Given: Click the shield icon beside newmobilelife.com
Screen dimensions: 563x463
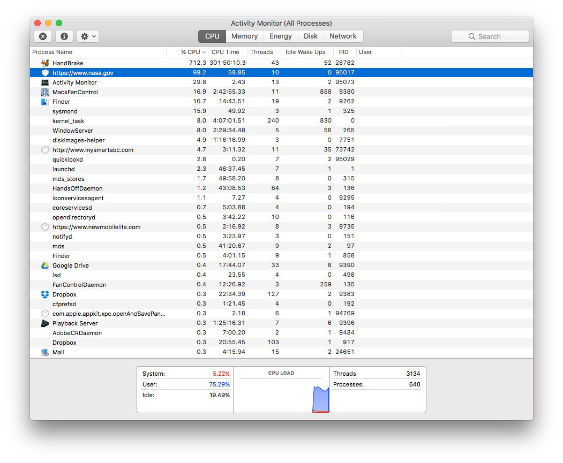Looking at the screenshot, I should [45, 226].
